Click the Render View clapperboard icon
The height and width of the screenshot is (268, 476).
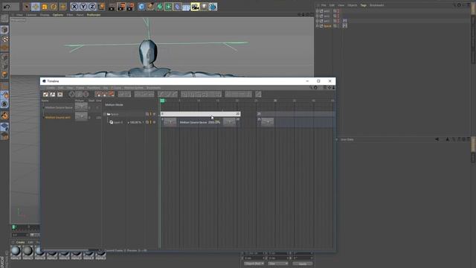click(112, 7)
